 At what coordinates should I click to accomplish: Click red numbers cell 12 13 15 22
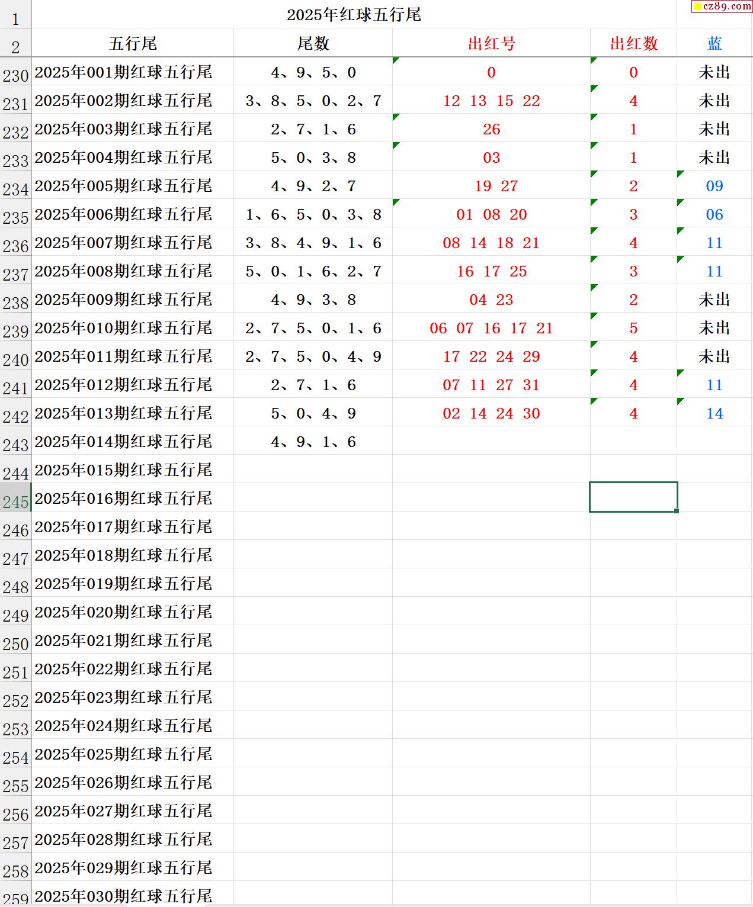point(491,101)
